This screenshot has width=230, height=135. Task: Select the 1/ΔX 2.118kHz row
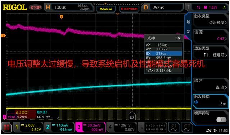point(164,71)
